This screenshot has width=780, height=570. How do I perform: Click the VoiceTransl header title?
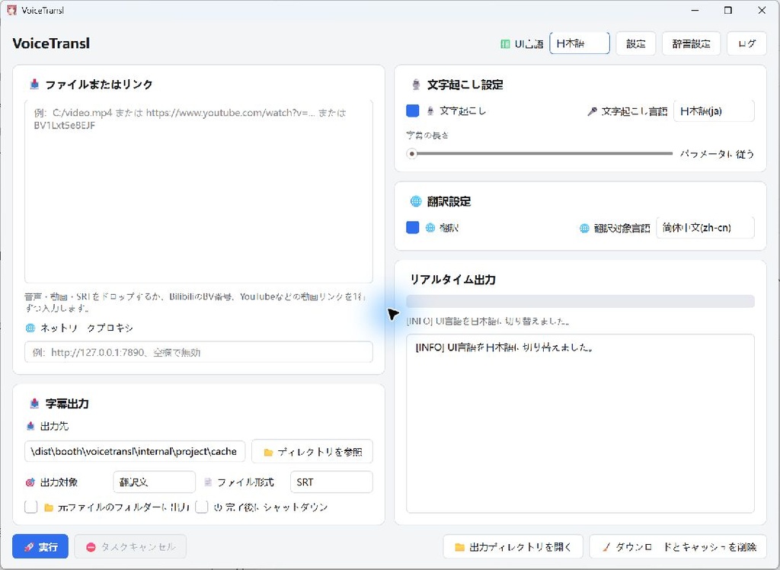coord(51,43)
